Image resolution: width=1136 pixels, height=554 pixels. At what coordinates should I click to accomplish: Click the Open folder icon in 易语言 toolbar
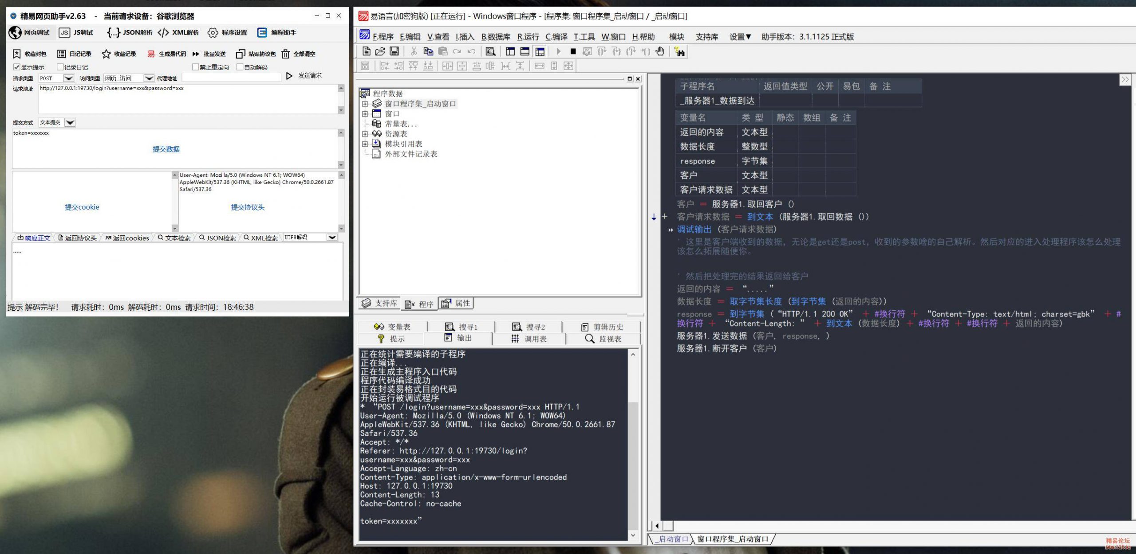380,51
